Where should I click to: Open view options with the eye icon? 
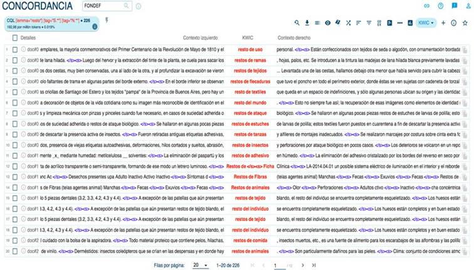pyautogui.click(x=328, y=23)
